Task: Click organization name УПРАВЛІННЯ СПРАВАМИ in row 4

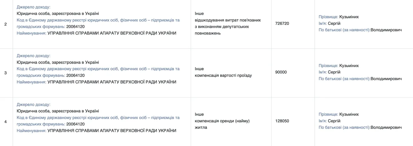Action: click(x=112, y=131)
